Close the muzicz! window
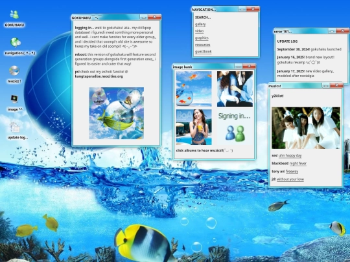Image resolution: width=350 pixels, height=262 pixels. pos(336,85)
